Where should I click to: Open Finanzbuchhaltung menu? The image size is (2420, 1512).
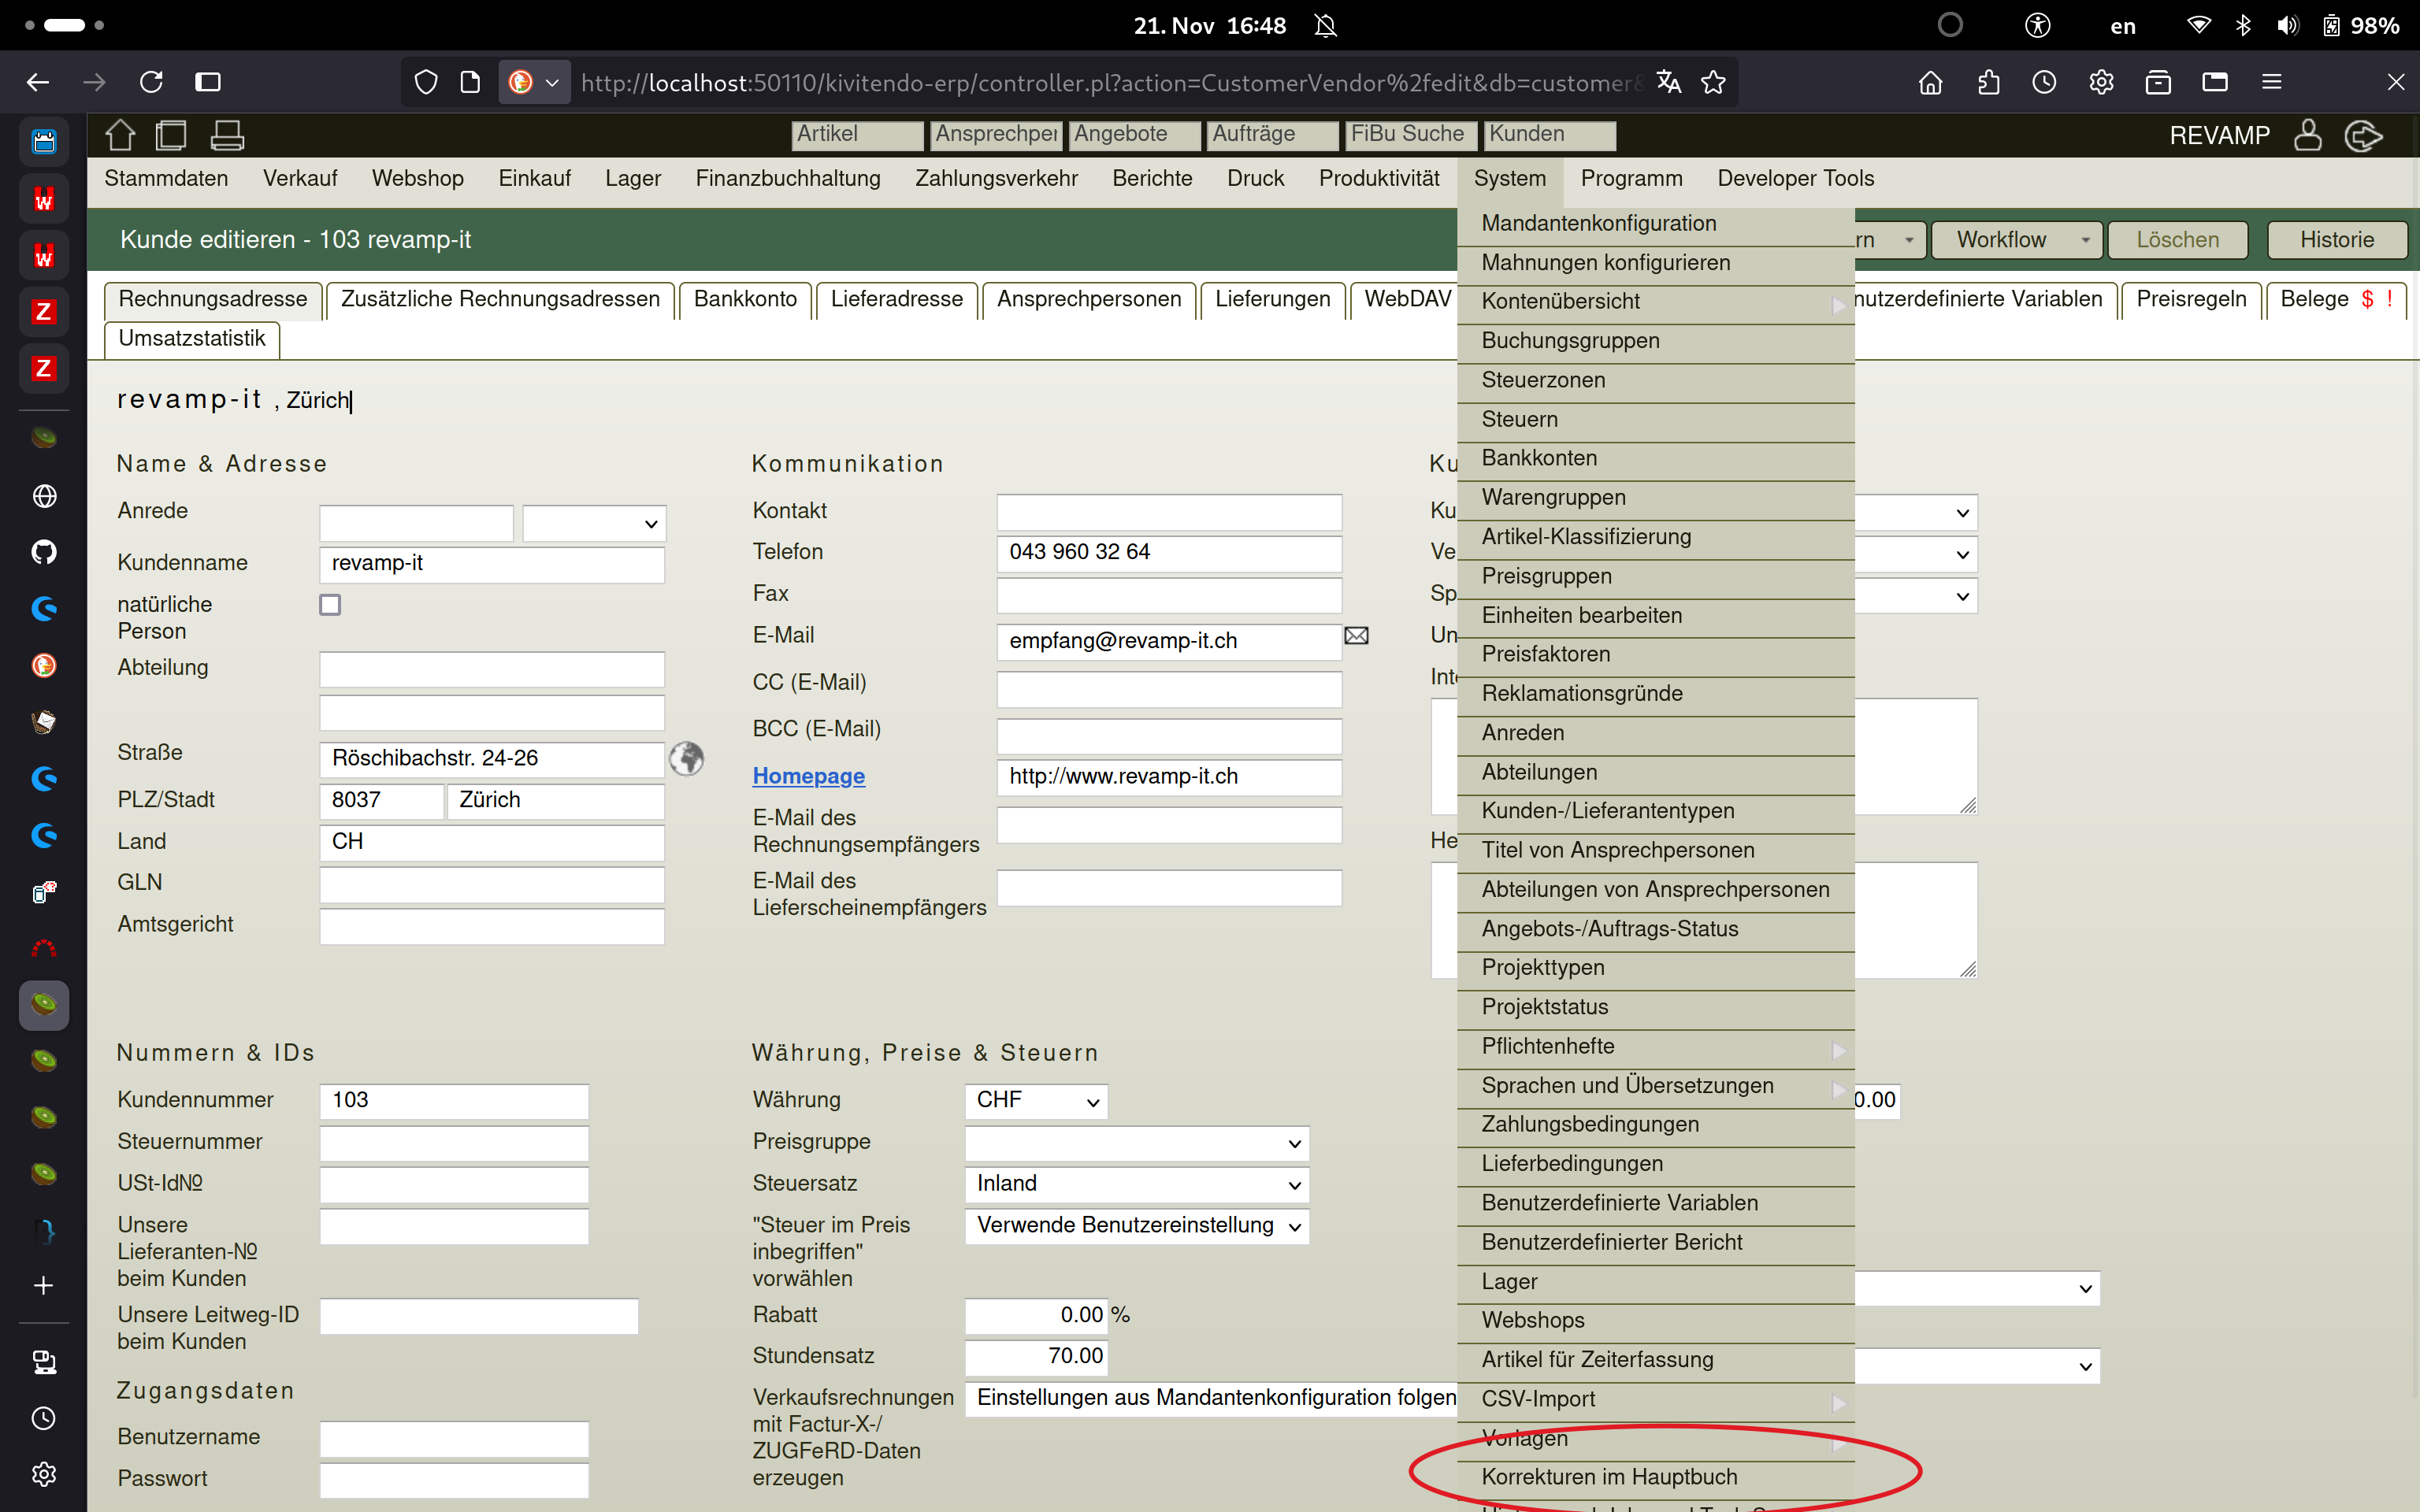coord(788,178)
